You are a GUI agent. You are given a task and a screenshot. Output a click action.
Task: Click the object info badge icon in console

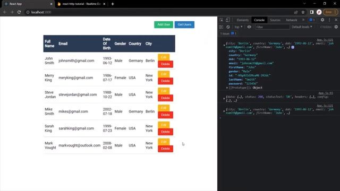[x=293, y=47]
